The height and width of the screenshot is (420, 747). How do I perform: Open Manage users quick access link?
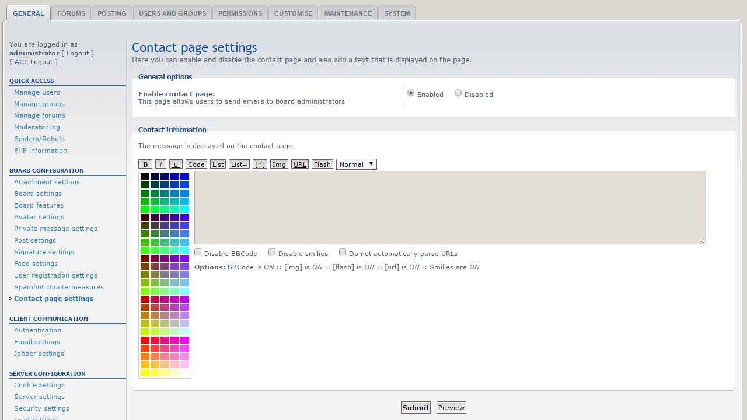(x=37, y=92)
